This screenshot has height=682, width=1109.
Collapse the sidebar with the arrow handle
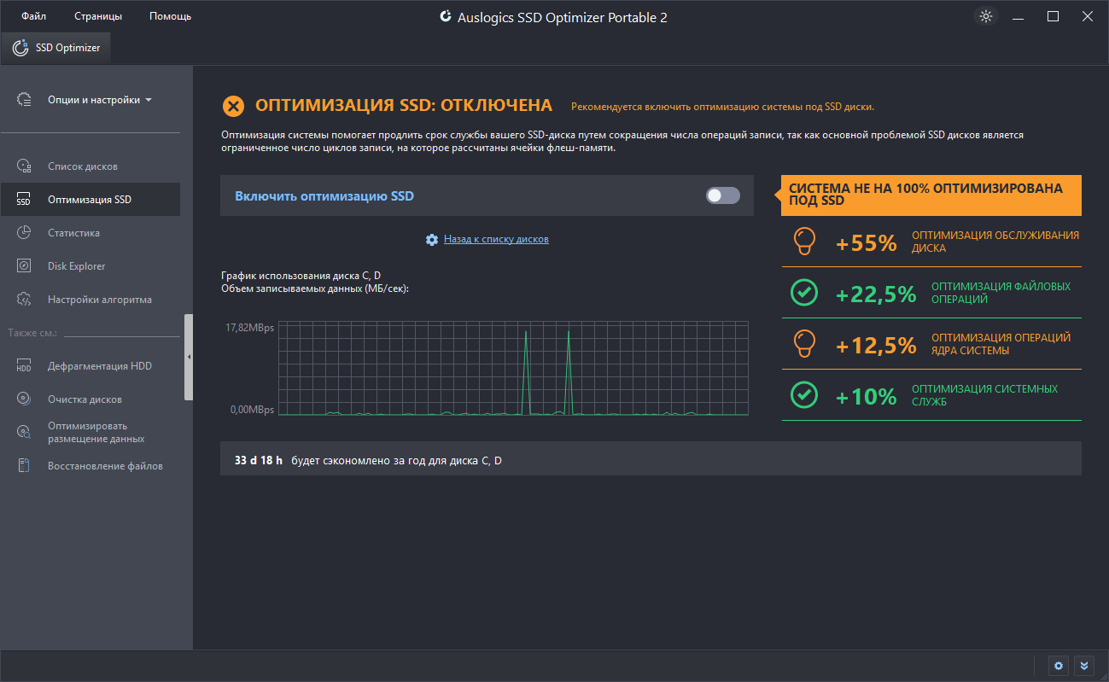coord(189,357)
